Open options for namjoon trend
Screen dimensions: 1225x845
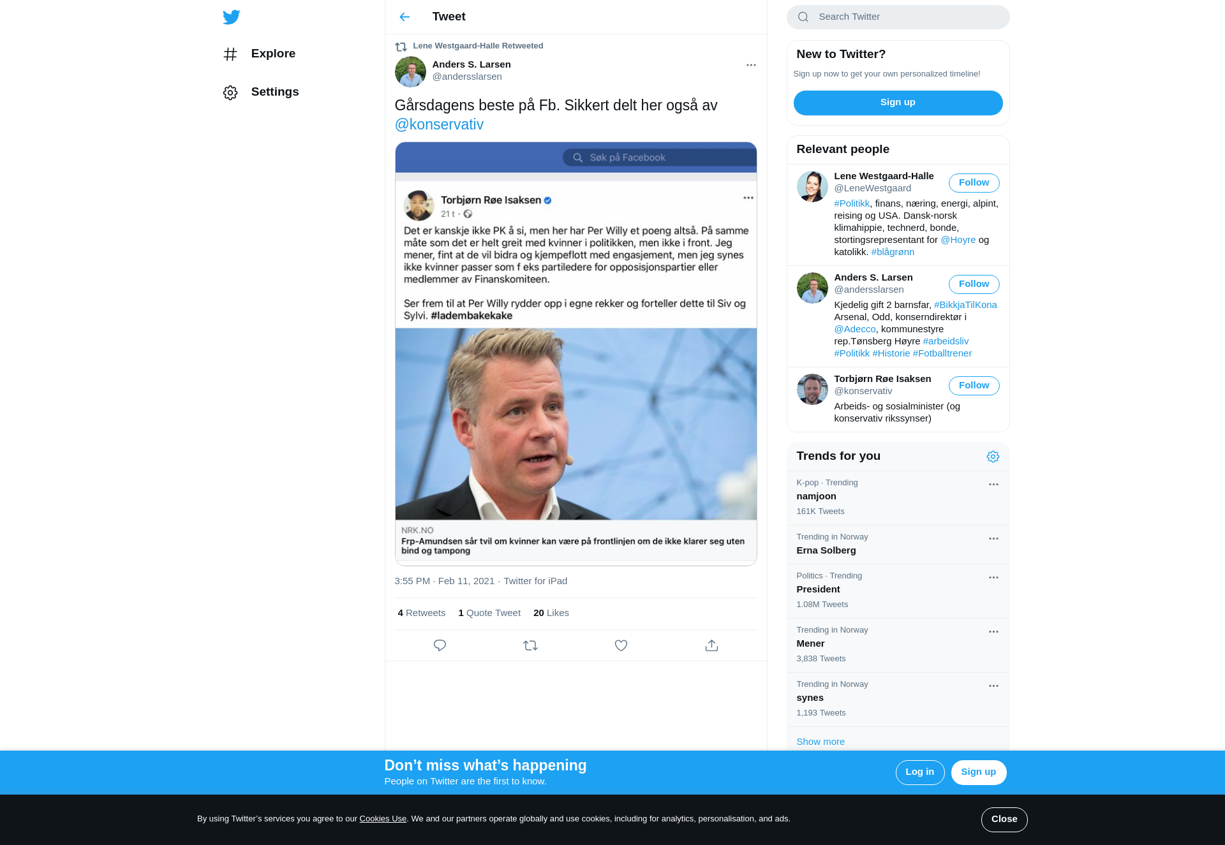(993, 485)
